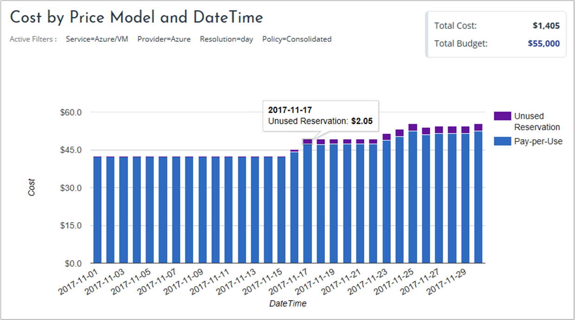Click the Resolution=day filter
The width and height of the screenshot is (575, 320).
(x=226, y=39)
